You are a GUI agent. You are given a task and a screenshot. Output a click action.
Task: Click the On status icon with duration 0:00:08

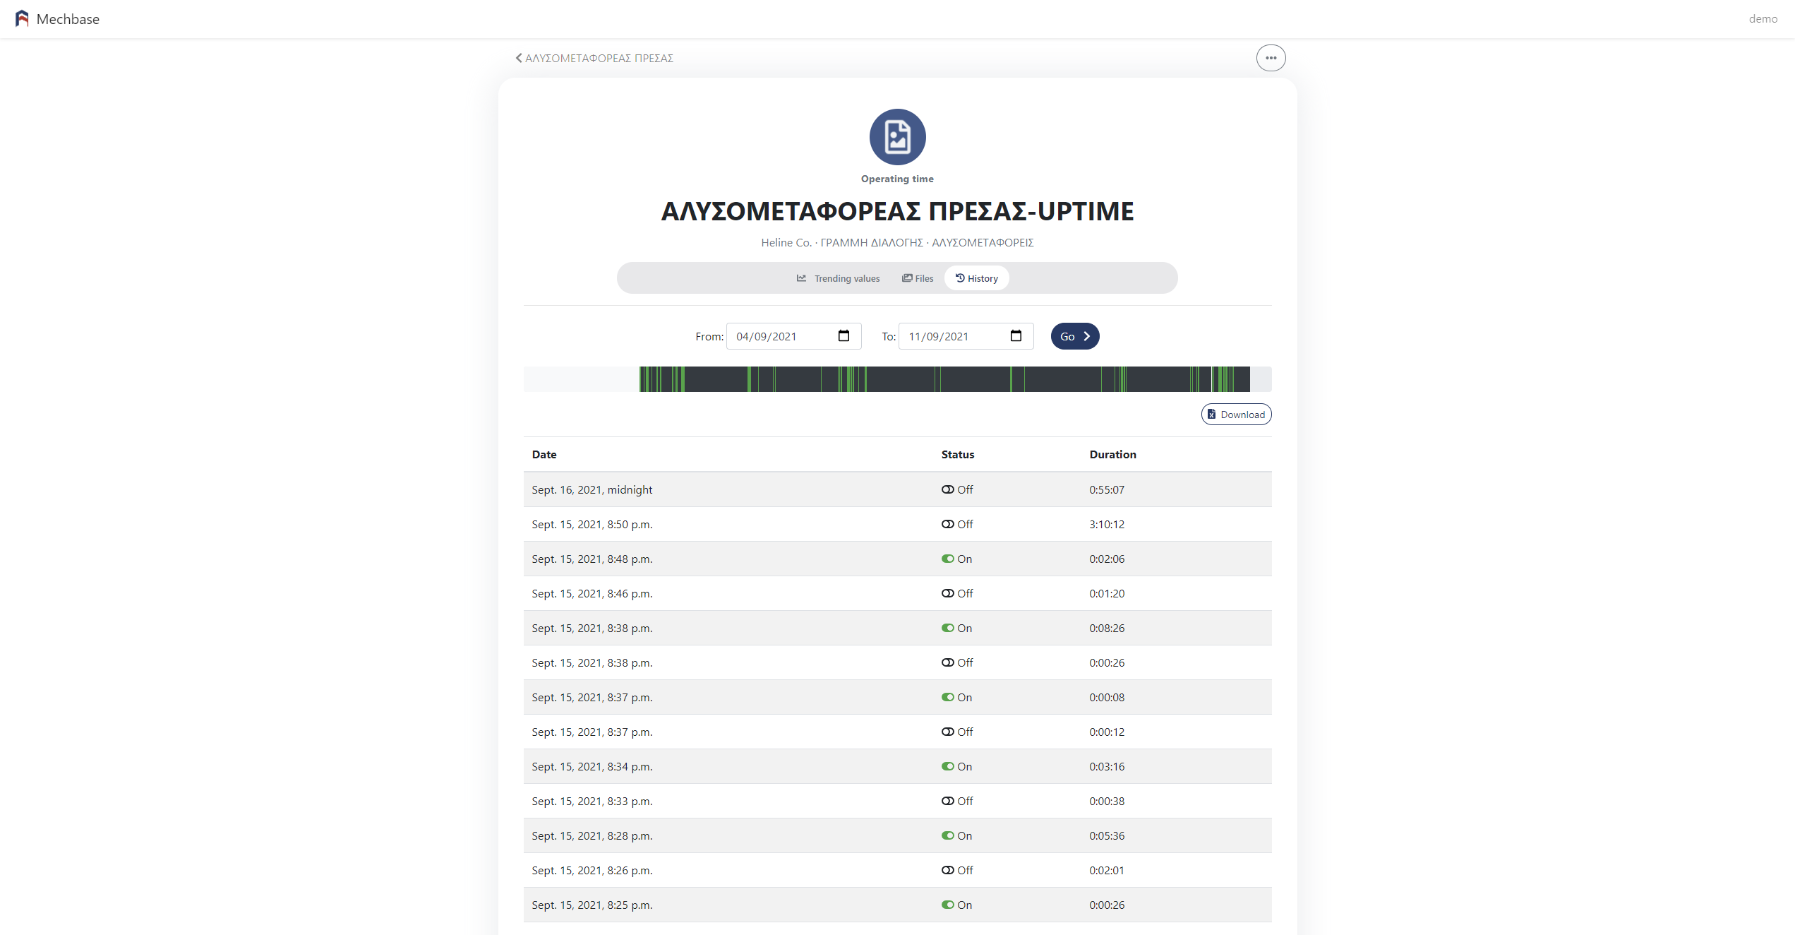[947, 697]
